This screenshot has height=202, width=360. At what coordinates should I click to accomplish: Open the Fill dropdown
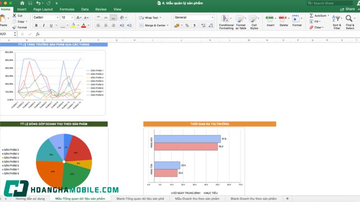click(x=315, y=22)
